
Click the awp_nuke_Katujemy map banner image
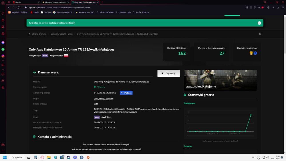220,80
